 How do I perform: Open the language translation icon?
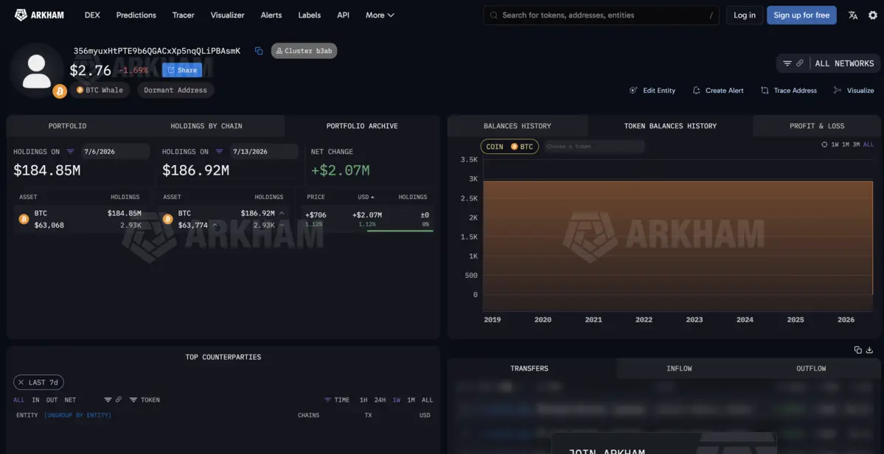853,15
